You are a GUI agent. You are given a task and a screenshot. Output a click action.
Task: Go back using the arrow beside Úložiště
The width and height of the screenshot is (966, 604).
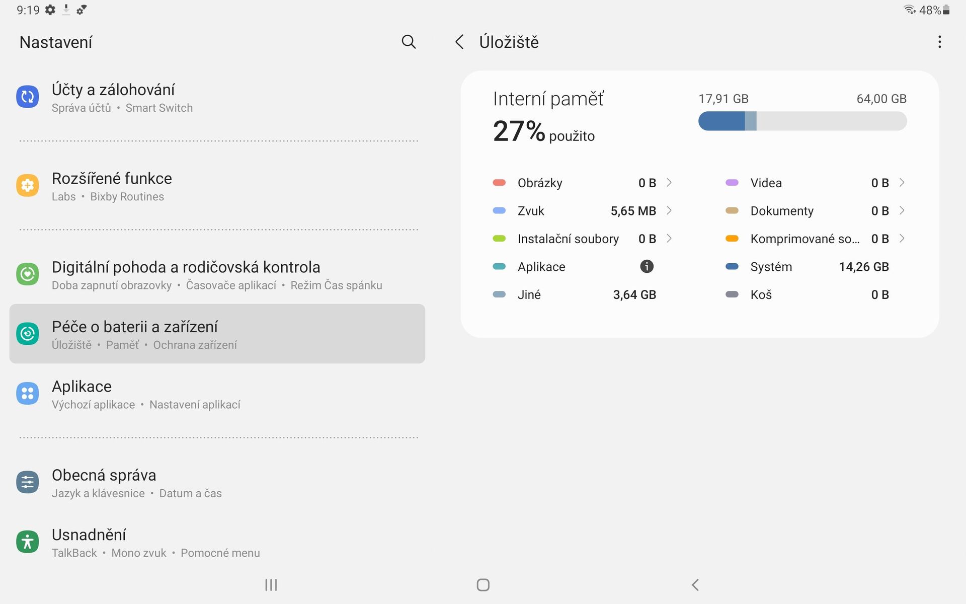tap(459, 42)
